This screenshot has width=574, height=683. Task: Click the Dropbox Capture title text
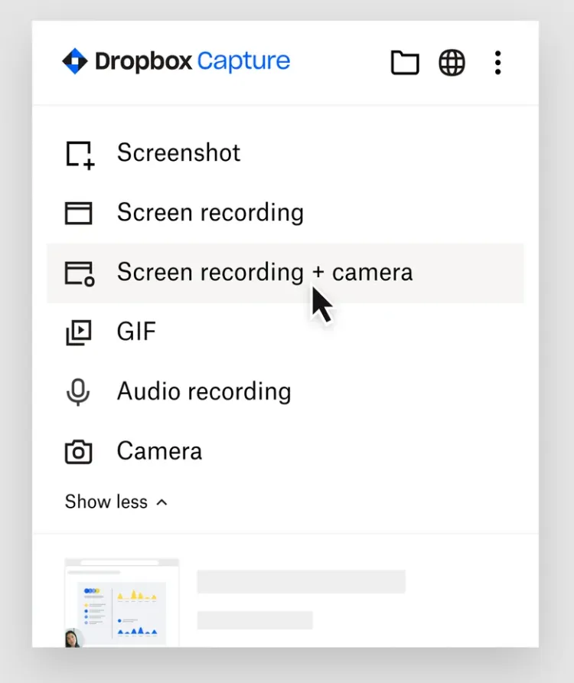coord(193,61)
